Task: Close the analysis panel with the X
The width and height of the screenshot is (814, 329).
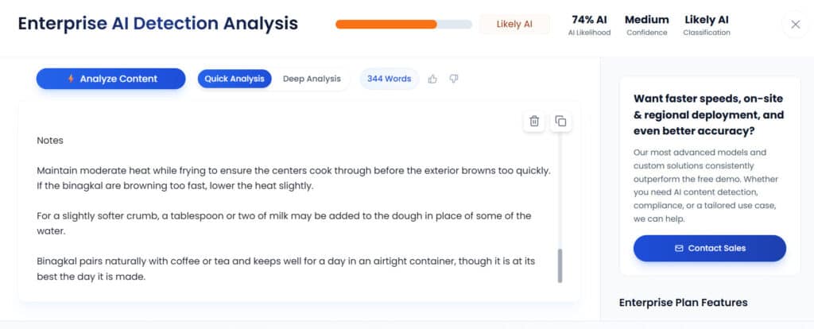Action: tap(795, 24)
